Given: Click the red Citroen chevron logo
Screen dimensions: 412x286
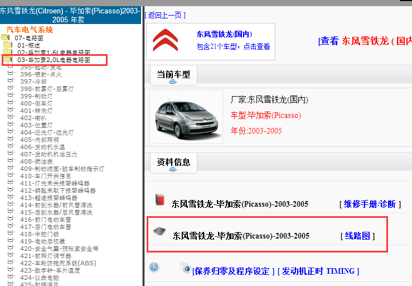Looking at the screenshot, I should pos(165,40).
